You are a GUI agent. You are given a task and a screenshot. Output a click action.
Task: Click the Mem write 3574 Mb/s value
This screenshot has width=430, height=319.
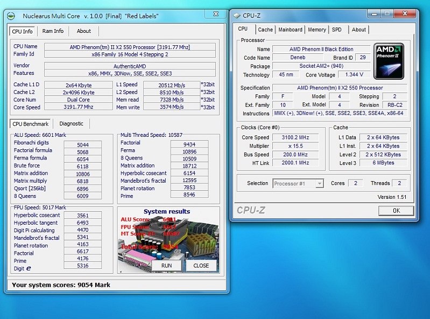(172, 107)
